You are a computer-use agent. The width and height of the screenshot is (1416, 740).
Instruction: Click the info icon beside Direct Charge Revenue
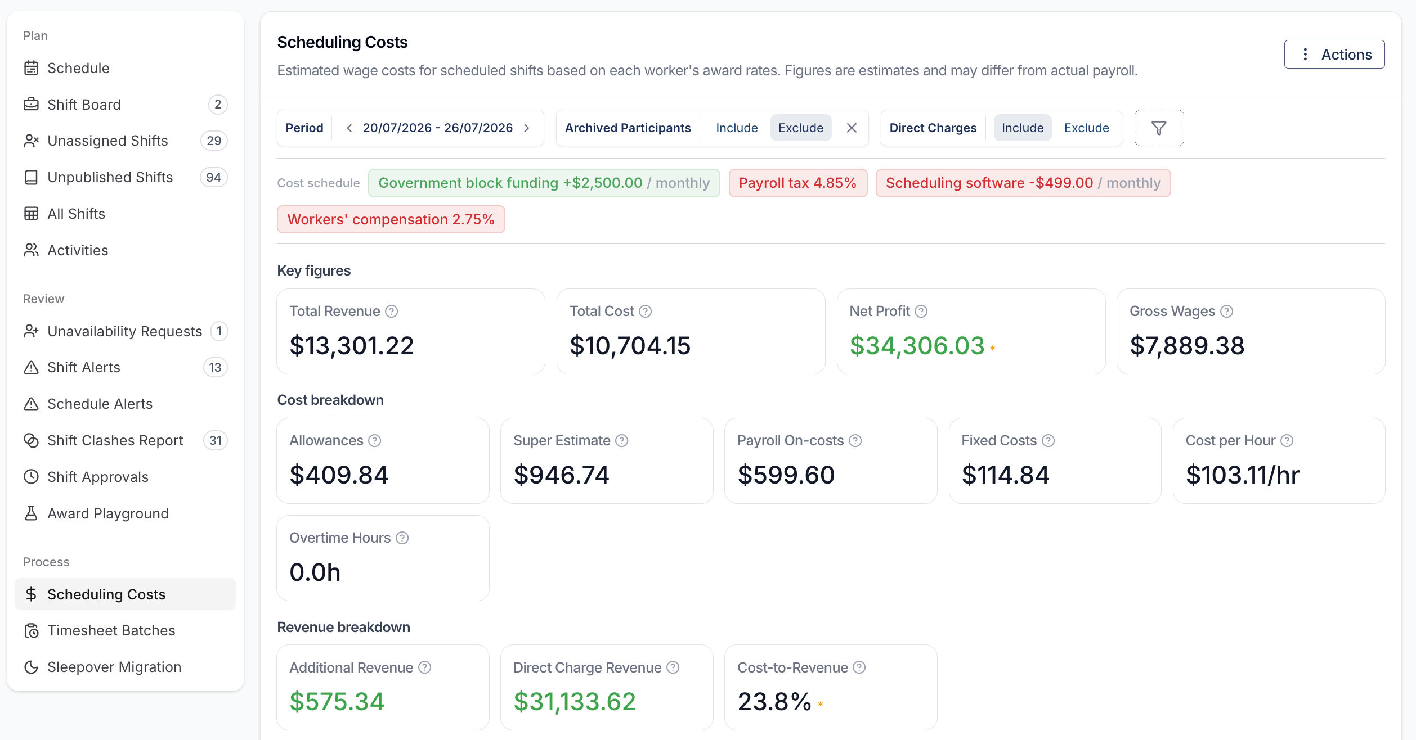click(673, 667)
